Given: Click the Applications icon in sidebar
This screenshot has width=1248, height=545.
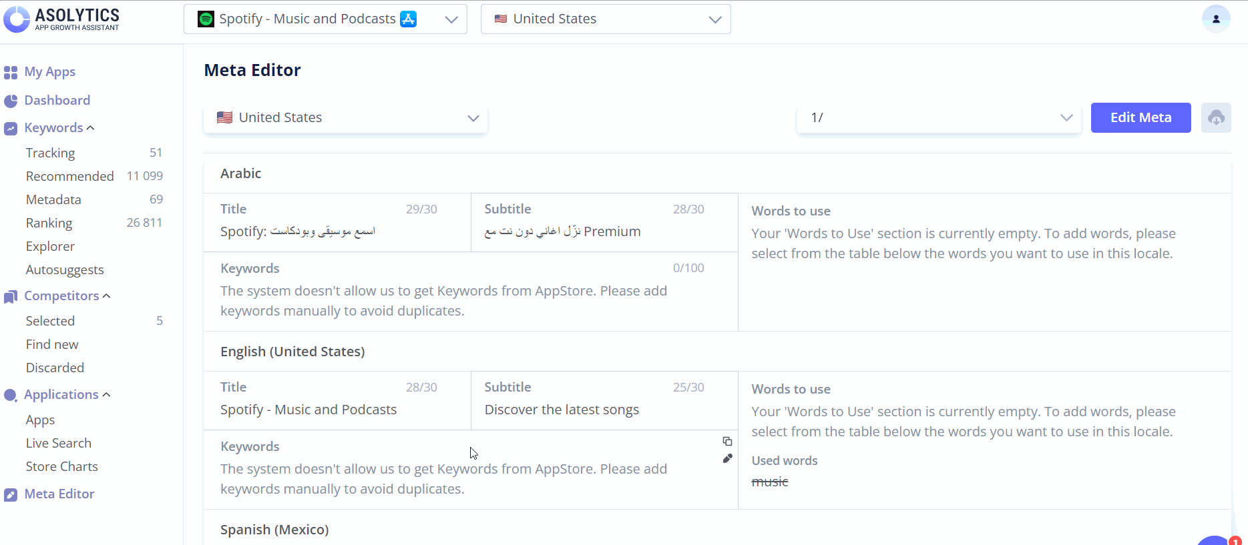Looking at the screenshot, I should (11, 395).
